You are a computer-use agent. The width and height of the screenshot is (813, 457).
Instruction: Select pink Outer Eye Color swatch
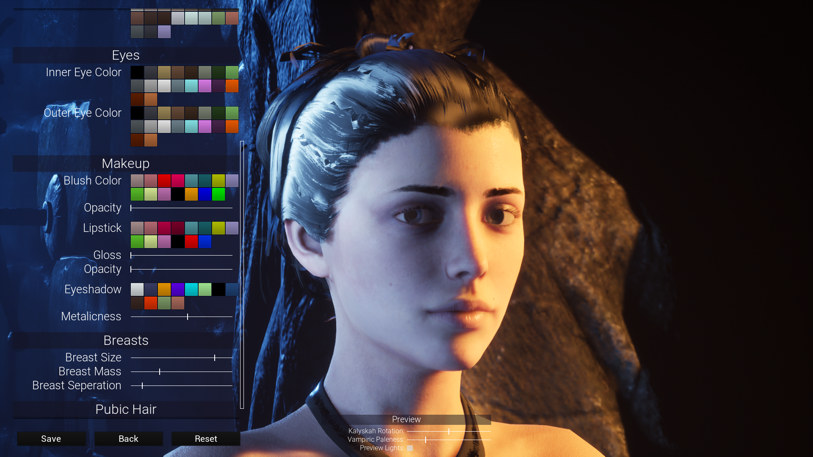tap(205, 127)
